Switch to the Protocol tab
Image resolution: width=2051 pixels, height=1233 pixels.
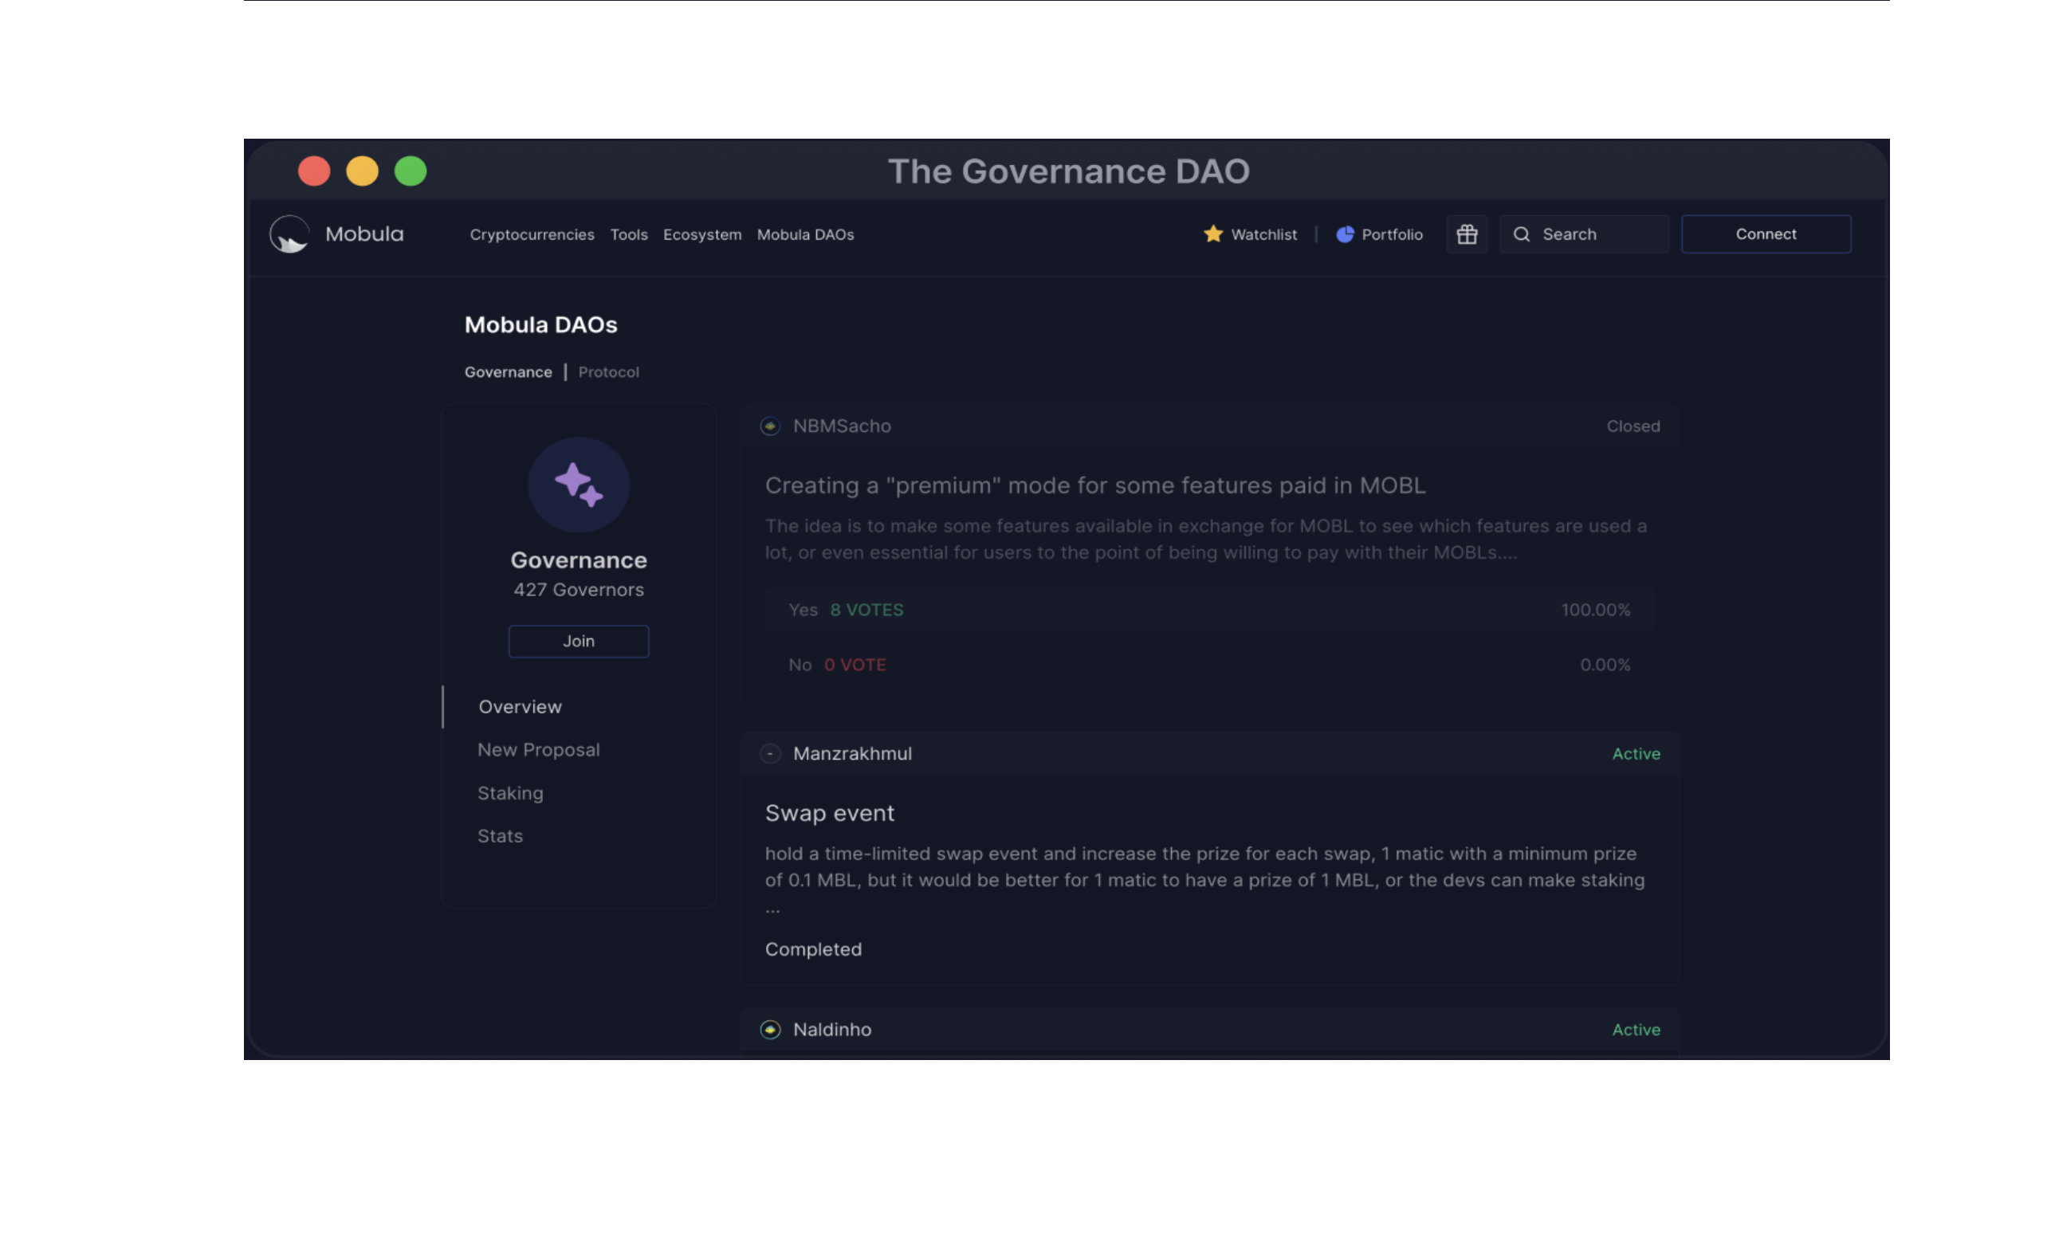pyautogui.click(x=608, y=372)
